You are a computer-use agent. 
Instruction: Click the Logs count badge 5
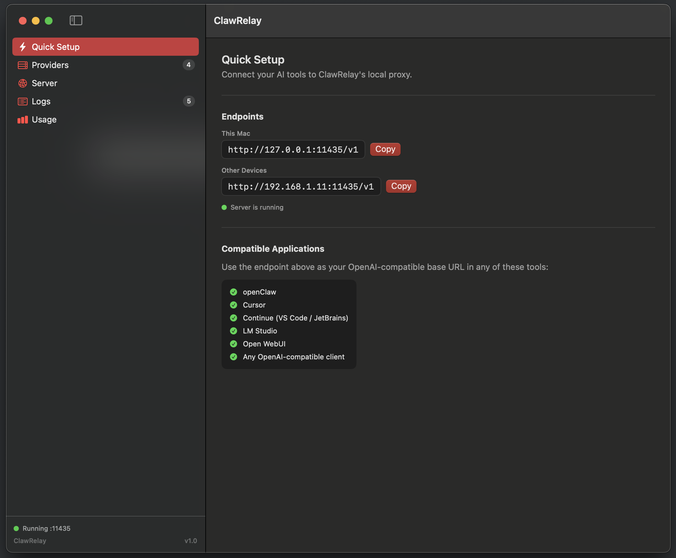pos(189,101)
